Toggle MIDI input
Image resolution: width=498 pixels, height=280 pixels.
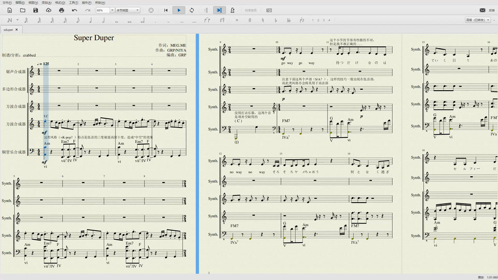[x=151, y=10]
